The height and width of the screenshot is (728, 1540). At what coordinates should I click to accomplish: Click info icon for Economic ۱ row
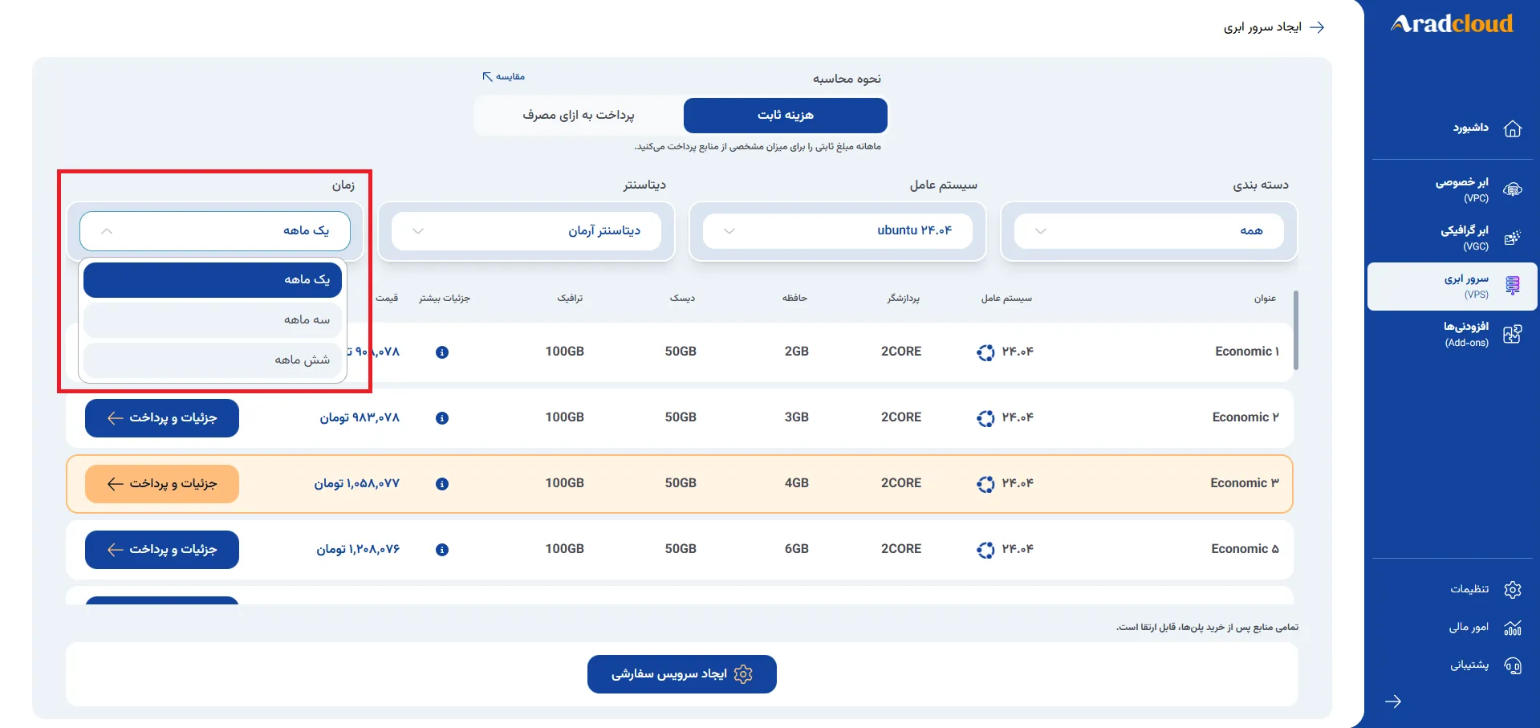442,352
